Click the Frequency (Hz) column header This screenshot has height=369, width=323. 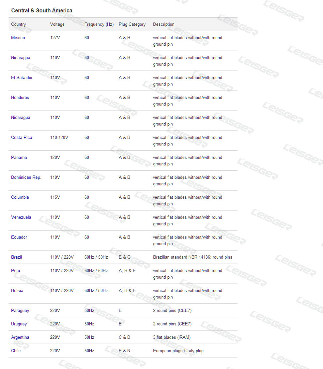click(x=99, y=24)
